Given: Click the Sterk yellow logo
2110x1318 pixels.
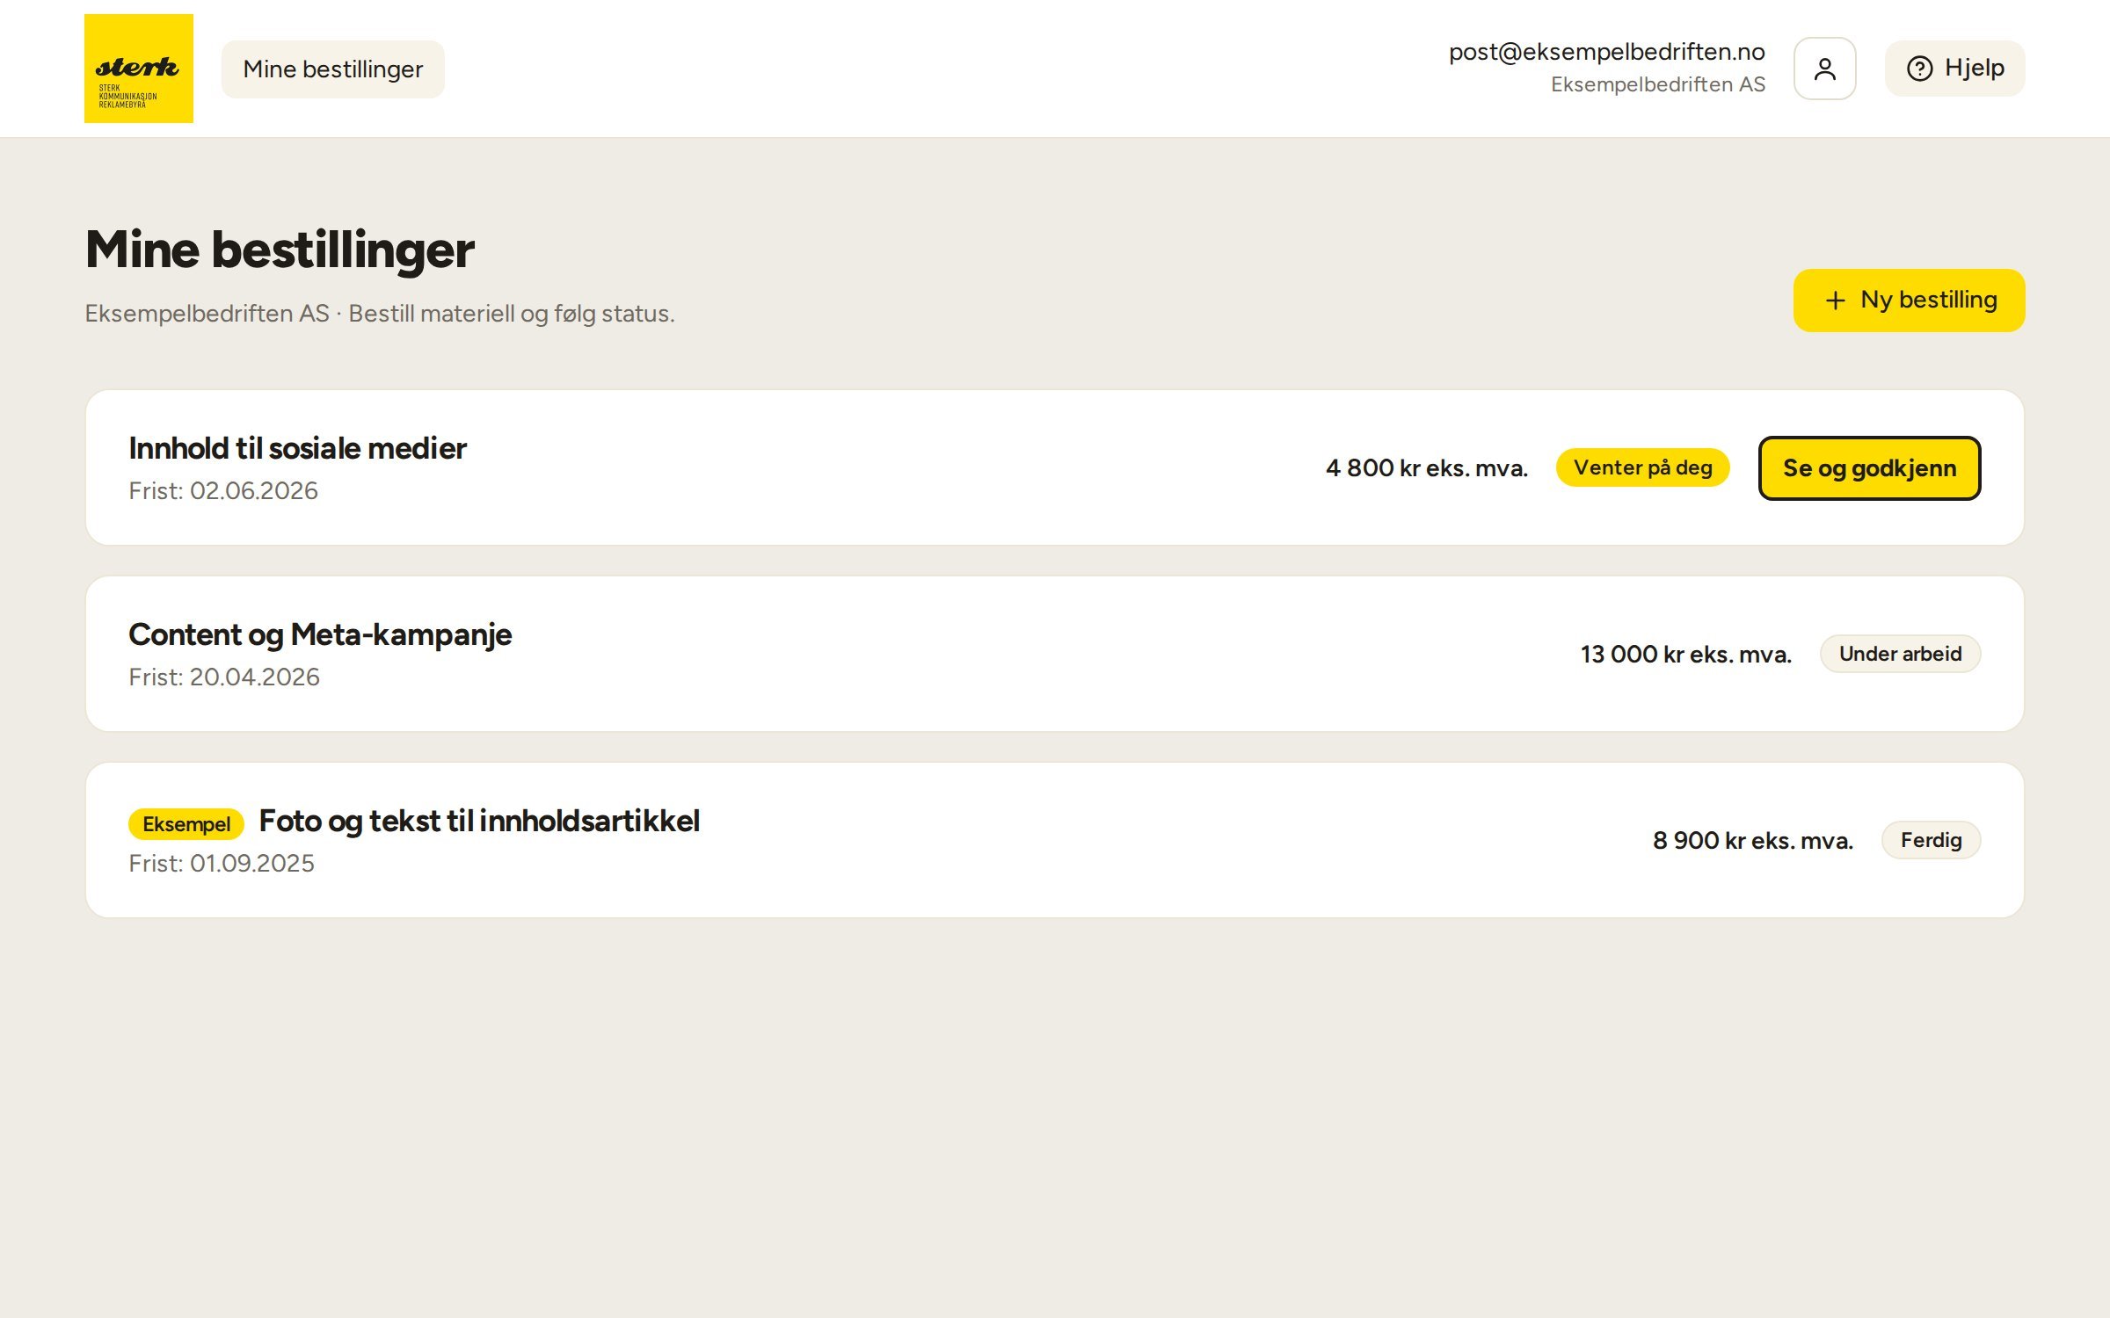Looking at the screenshot, I should [139, 69].
